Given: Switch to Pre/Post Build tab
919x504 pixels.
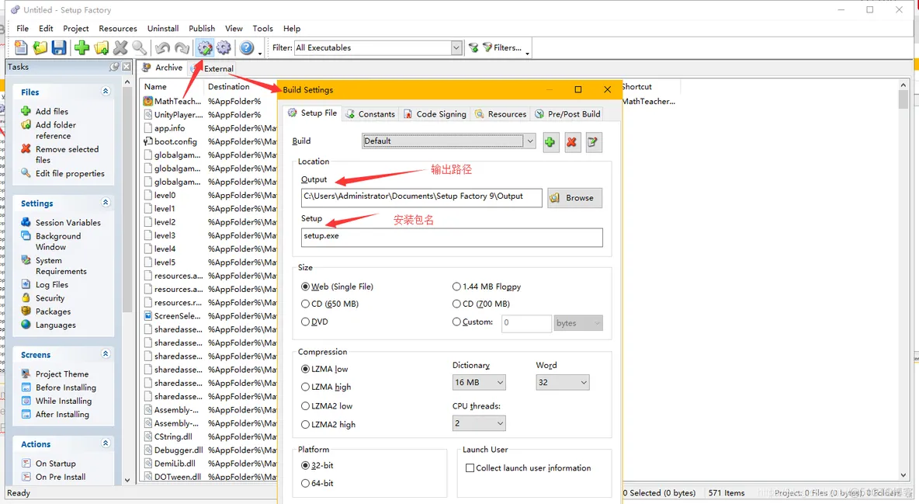Looking at the screenshot, I should tap(567, 114).
